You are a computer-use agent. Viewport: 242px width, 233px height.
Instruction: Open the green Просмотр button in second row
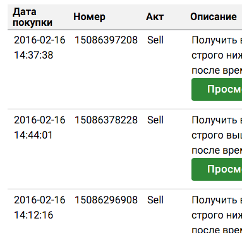217,169
